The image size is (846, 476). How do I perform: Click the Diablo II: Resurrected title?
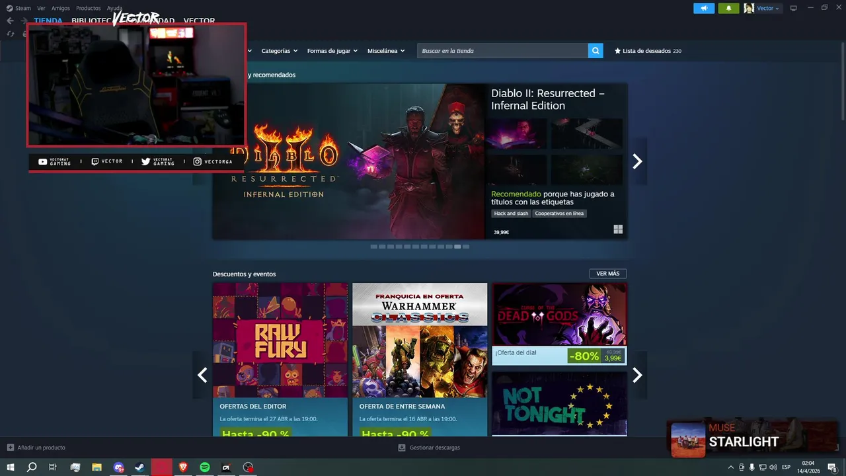[547, 99]
